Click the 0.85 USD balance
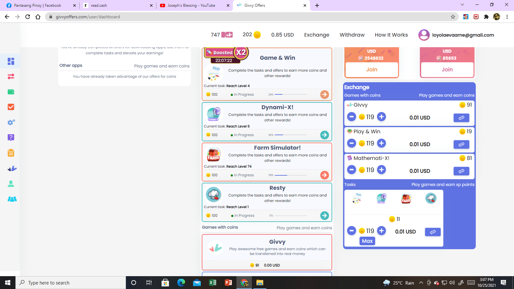514x289 pixels. click(282, 35)
